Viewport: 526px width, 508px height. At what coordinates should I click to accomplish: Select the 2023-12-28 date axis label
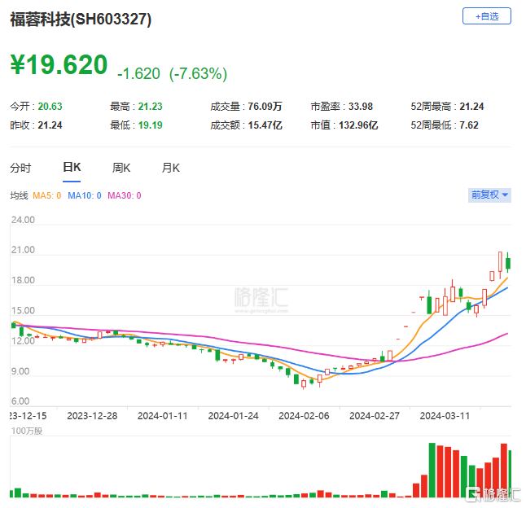pos(92,416)
